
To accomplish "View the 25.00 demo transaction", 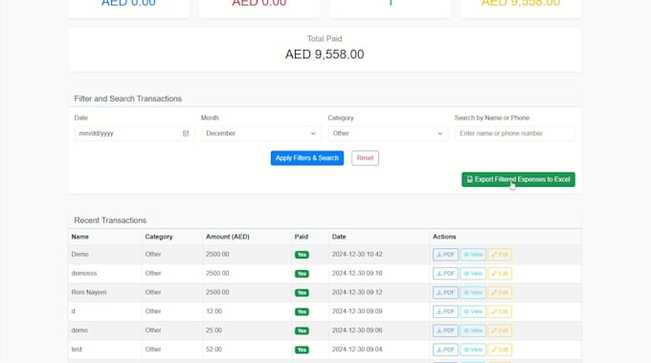I will pos(473,330).
